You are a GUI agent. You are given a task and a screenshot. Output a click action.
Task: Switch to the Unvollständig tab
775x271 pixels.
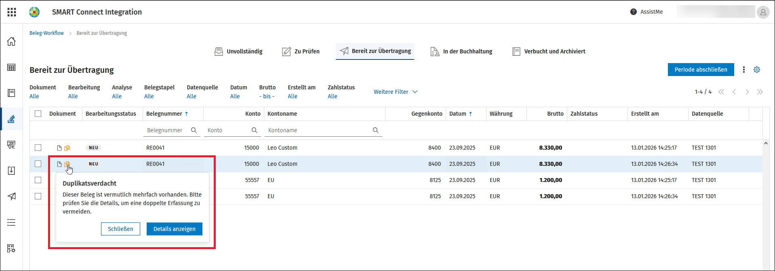238,51
